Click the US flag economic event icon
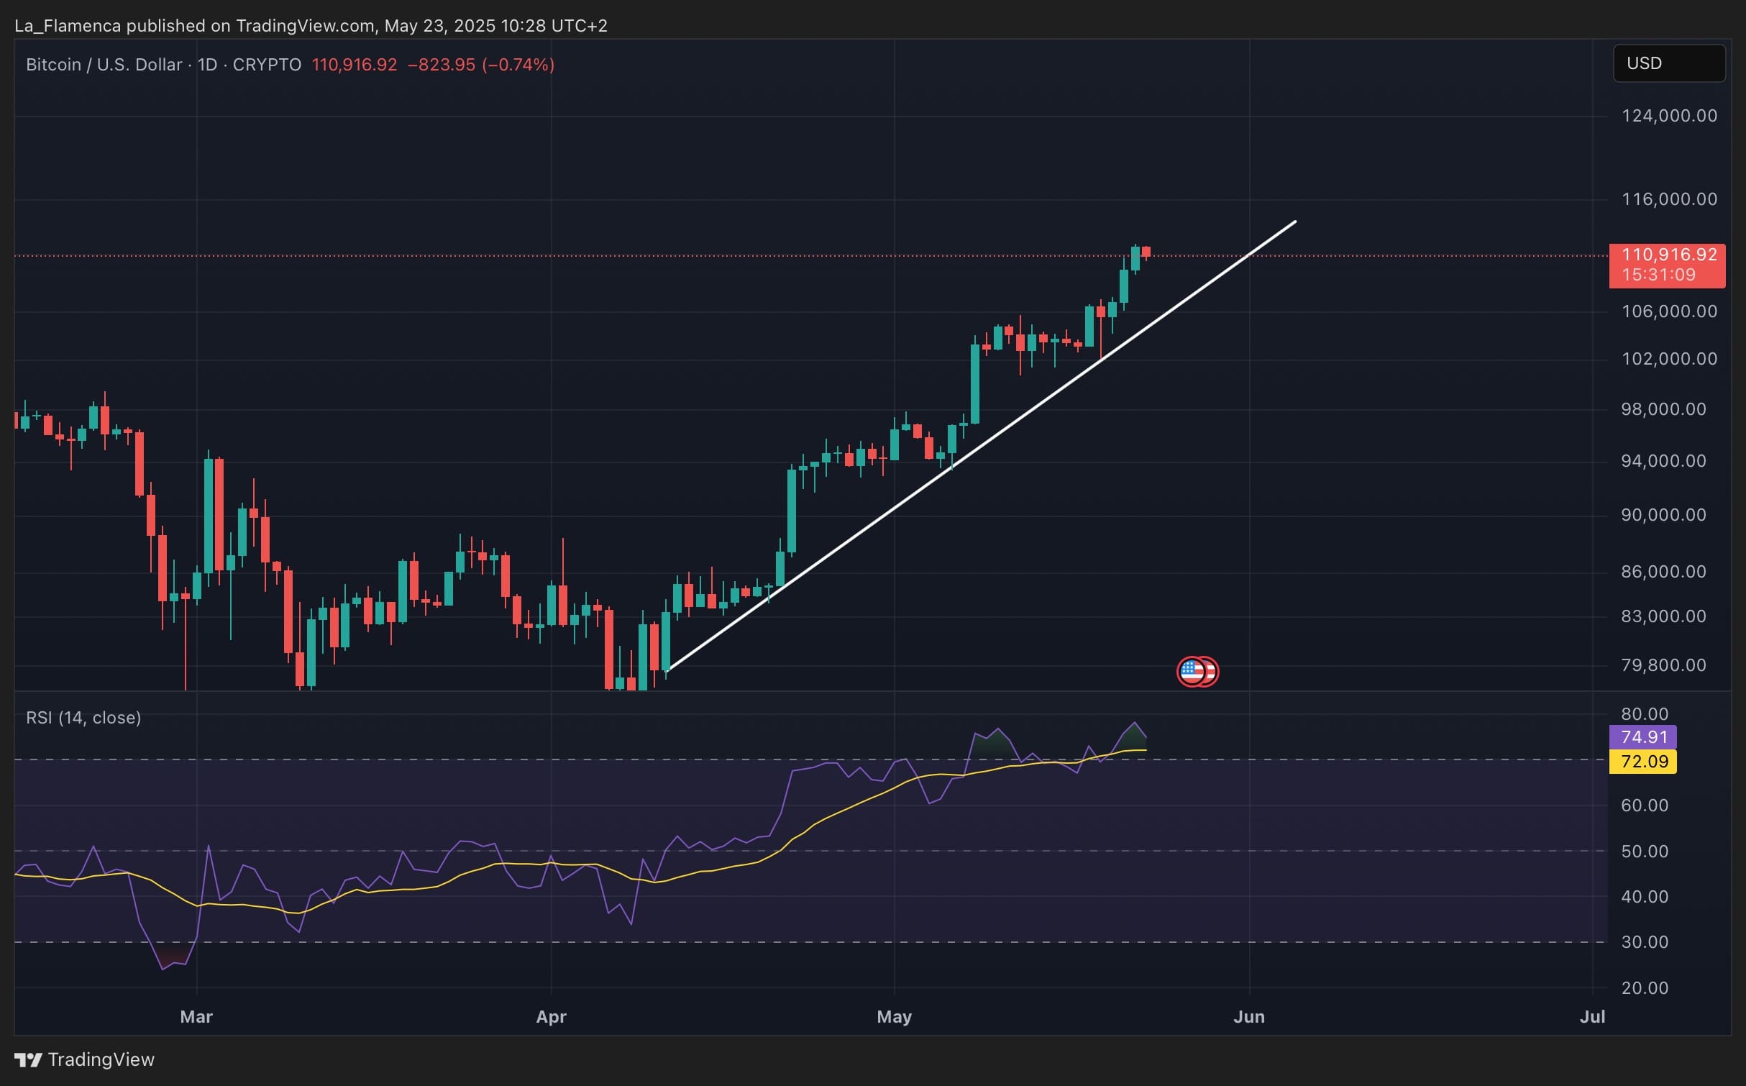The height and width of the screenshot is (1086, 1746). click(1192, 672)
